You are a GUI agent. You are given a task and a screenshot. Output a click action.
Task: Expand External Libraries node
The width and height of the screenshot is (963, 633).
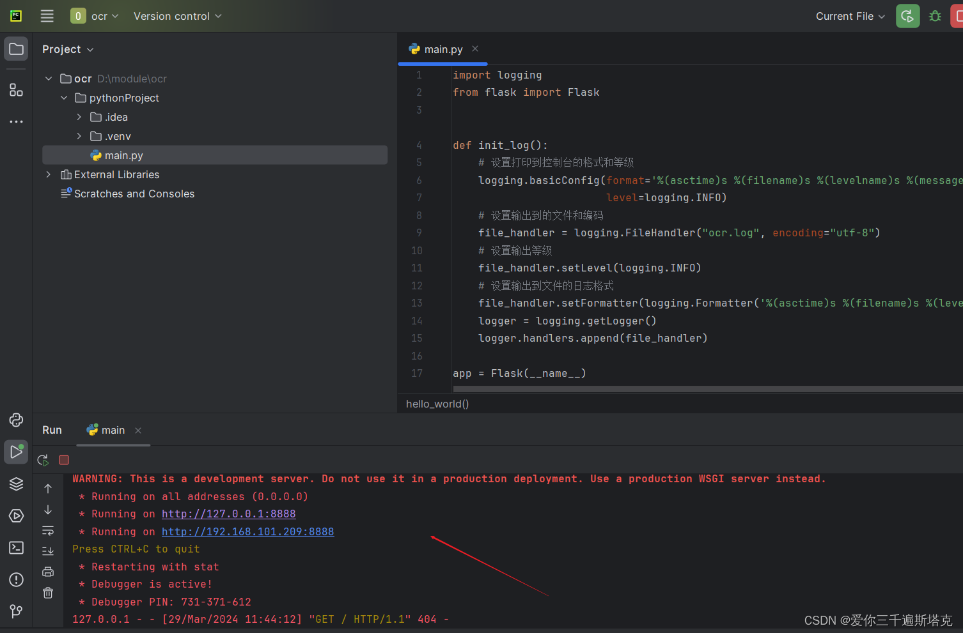tap(48, 174)
